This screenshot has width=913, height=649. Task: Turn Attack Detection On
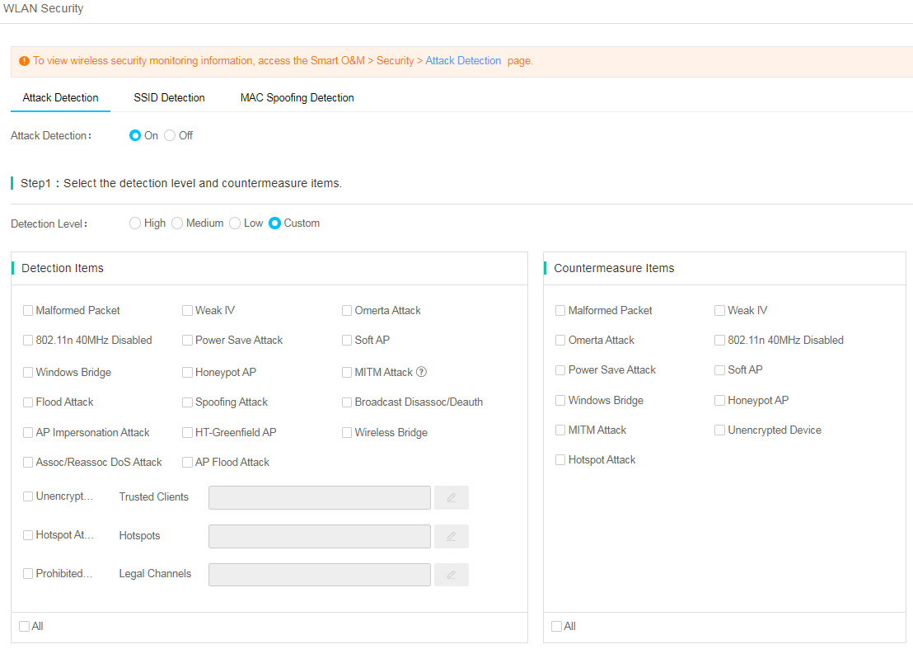pos(135,135)
